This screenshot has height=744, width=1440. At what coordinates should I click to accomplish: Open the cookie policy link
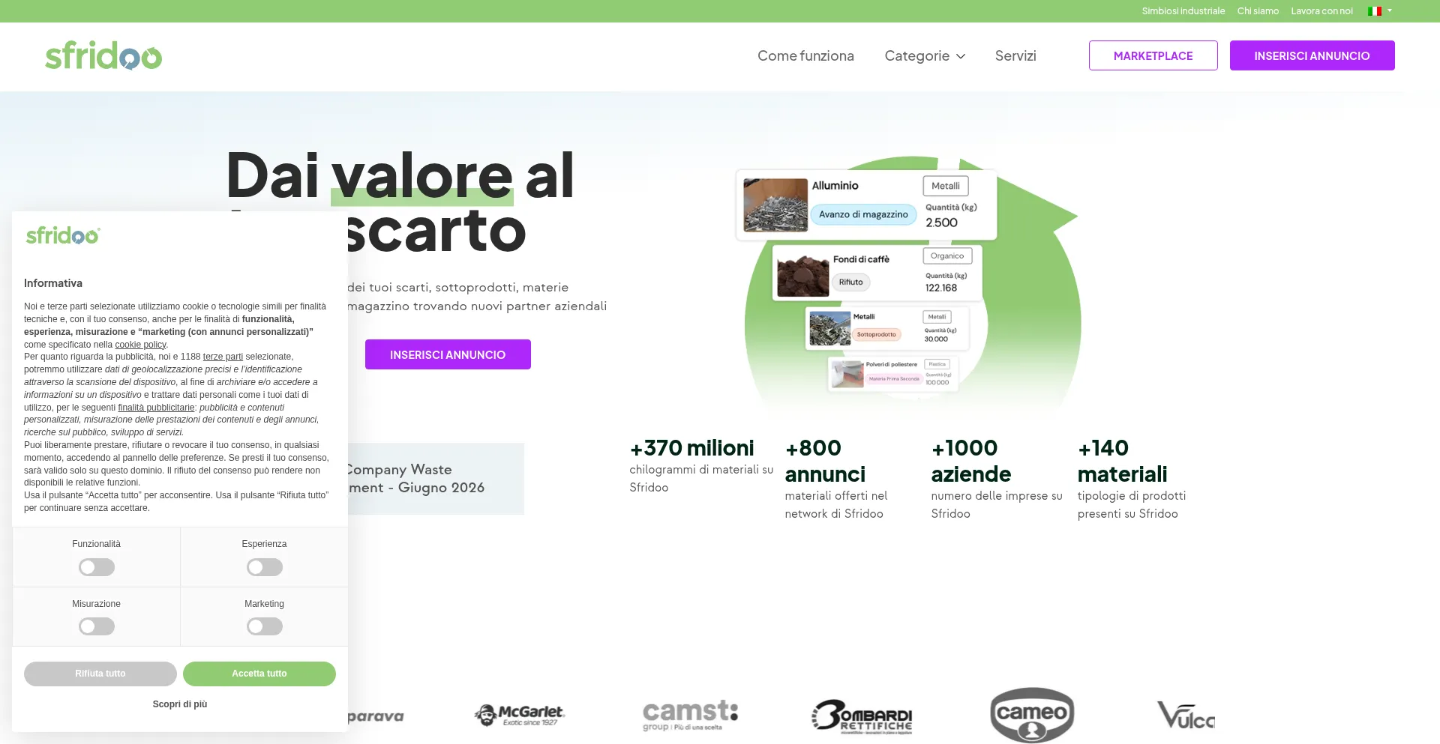[x=140, y=345]
